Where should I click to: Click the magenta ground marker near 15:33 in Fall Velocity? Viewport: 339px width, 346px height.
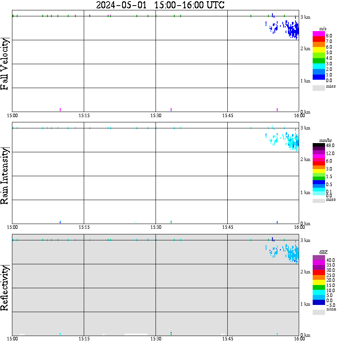[x=171, y=110]
